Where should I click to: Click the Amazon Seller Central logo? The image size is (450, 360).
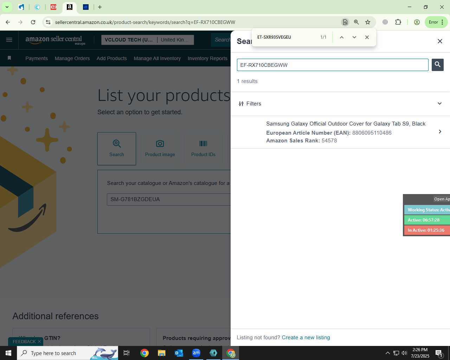[x=55, y=40]
